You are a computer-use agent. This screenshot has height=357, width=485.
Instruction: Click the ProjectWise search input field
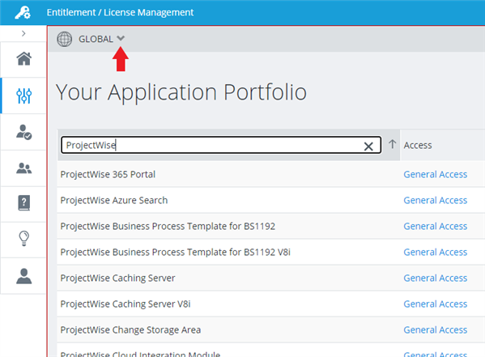tap(221, 145)
